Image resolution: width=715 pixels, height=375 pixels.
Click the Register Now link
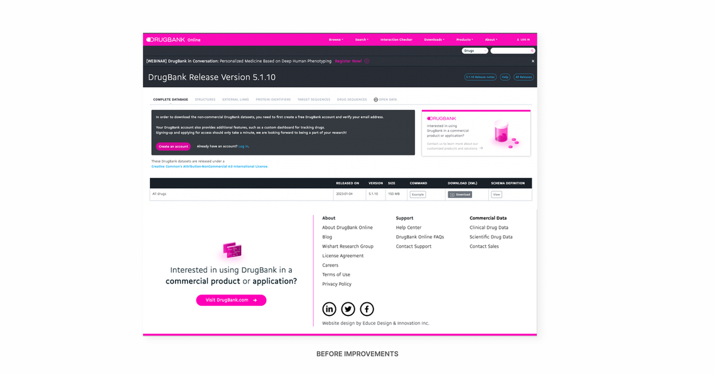coord(348,61)
